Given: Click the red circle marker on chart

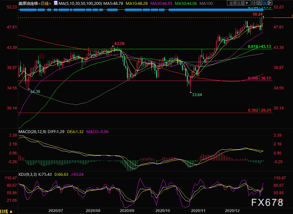Looking at the screenshot, I should tap(41, 56).
